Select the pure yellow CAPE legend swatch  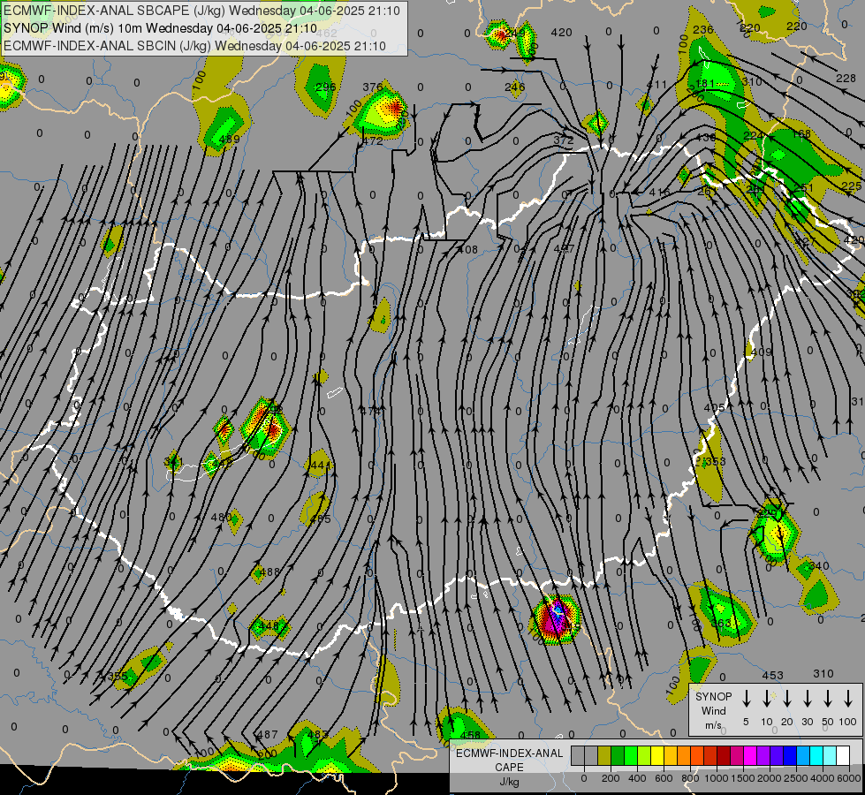point(657,756)
